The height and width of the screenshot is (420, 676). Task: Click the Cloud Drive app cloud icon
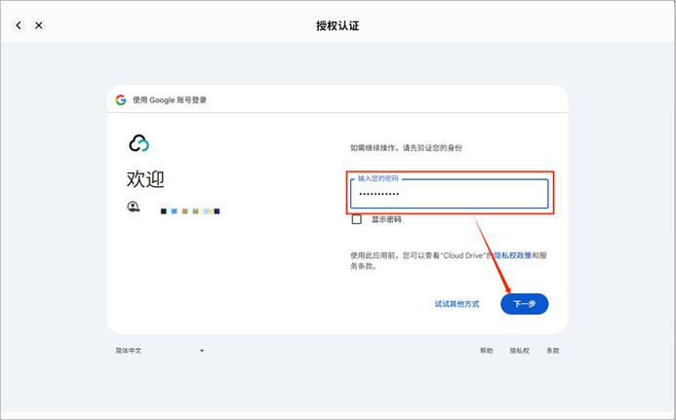pyautogui.click(x=139, y=143)
